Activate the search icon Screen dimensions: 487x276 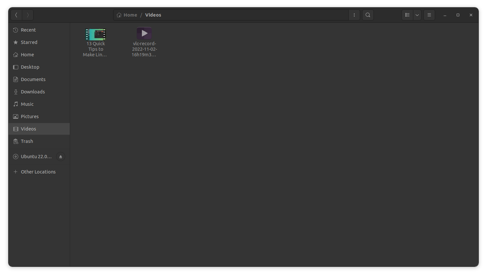[368, 15]
